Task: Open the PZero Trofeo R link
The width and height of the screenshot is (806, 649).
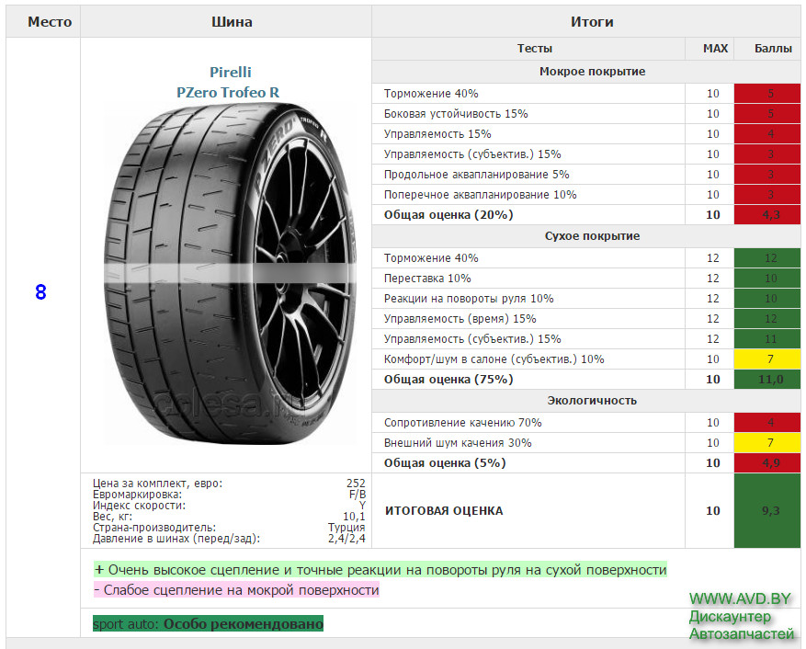Action: tap(228, 93)
